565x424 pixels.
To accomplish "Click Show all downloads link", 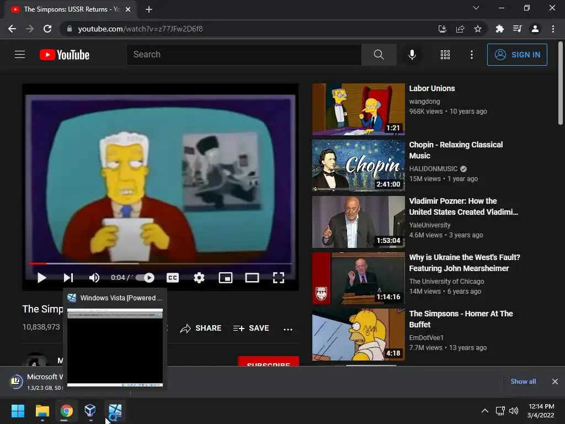I will click(x=523, y=381).
